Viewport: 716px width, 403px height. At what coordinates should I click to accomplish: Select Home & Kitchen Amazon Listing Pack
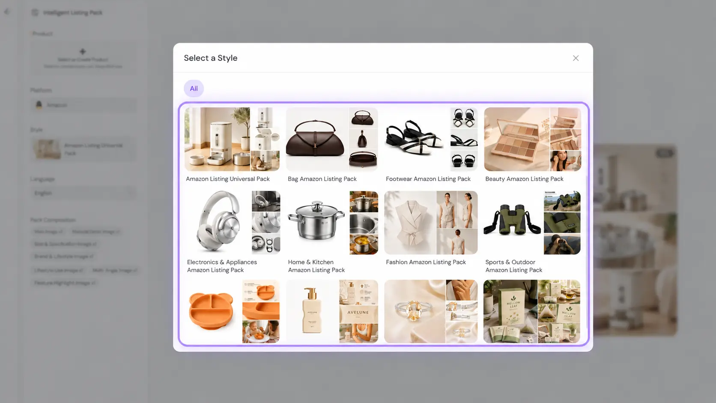[332, 232]
